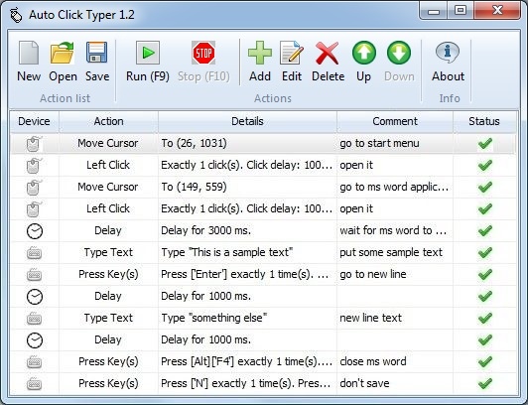Click the Down arrow button
Screen dimensions: 528x405
click(399, 53)
